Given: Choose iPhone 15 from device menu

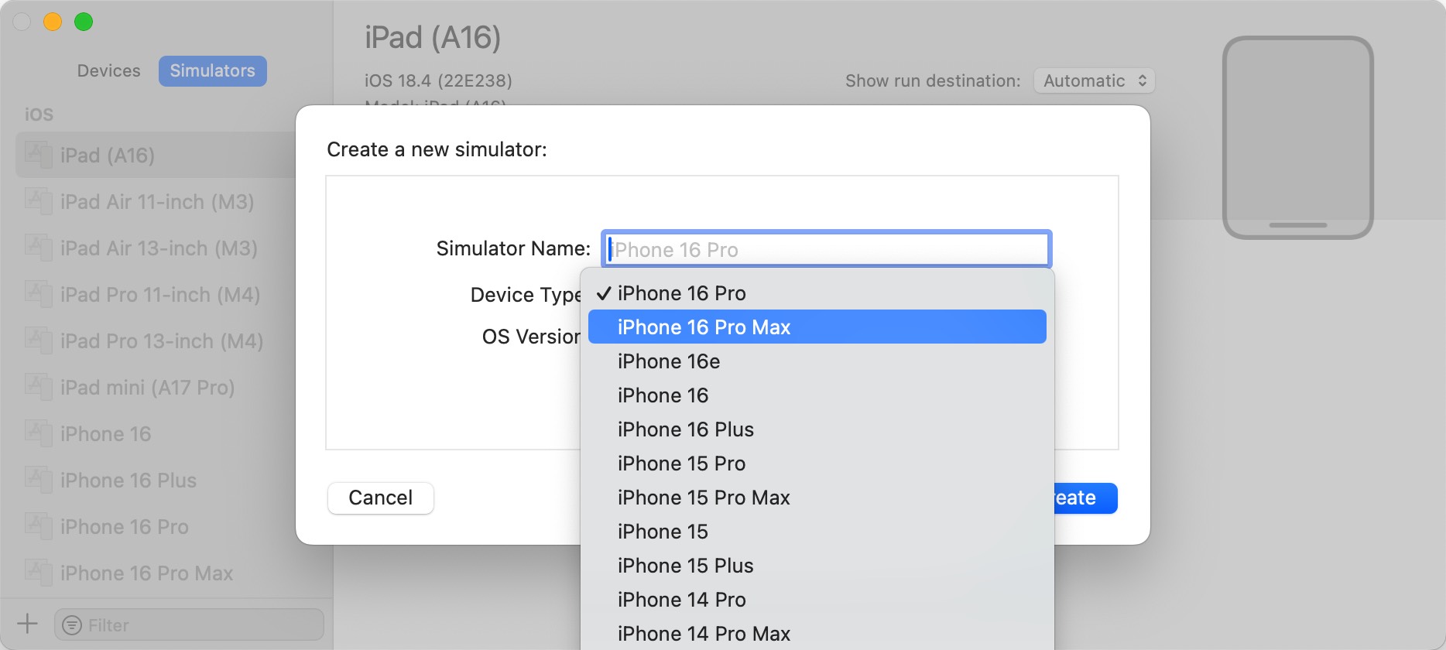Looking at the screenshot, I should [x=817, y=532].
